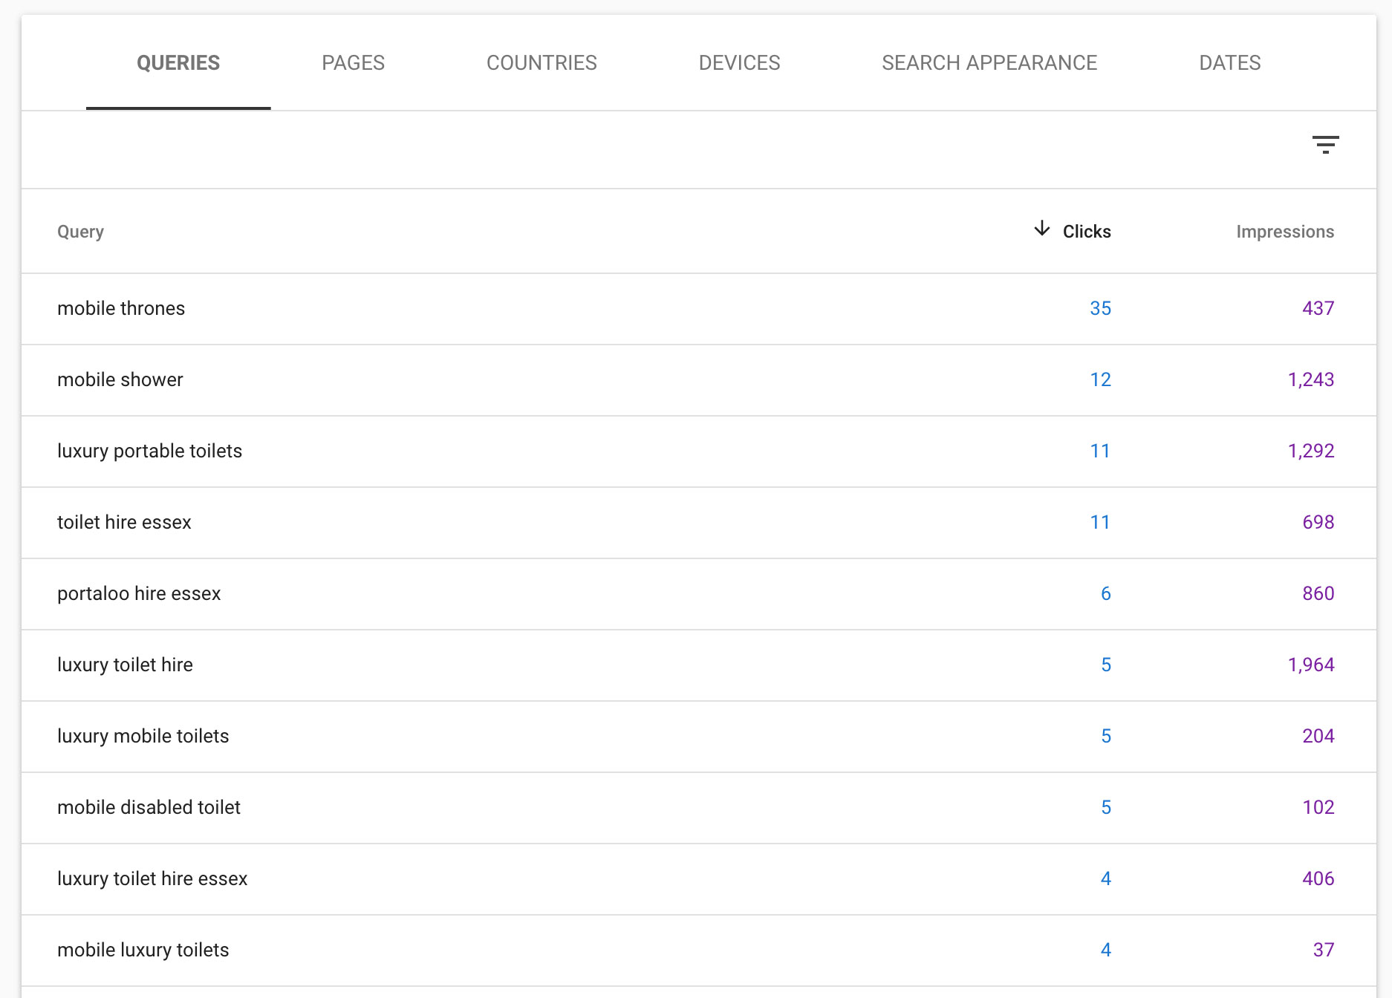Select the 'mobile thrones' query
Screen dimensions: 1392x998
click(121, 308)
